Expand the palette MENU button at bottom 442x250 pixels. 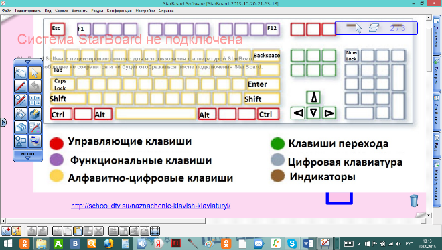27,155
